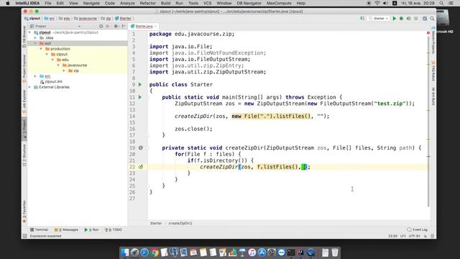Select the out folder in project tree
Viewport: 460px width, 259px height.
[77, 43]
